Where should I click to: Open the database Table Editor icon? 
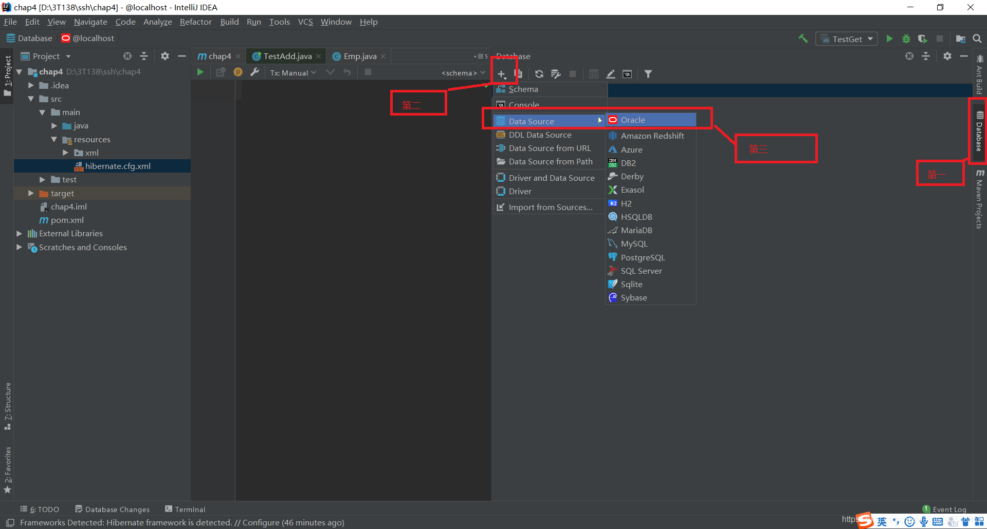coord(594,74)
